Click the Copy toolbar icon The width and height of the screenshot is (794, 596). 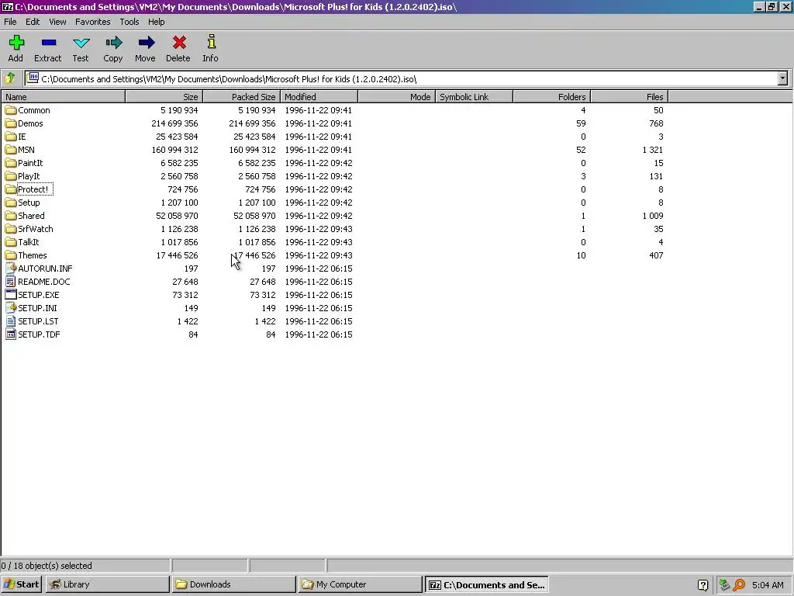[113, 43]
